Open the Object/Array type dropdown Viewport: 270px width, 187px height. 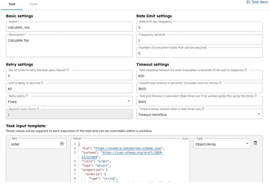point(222,144)
